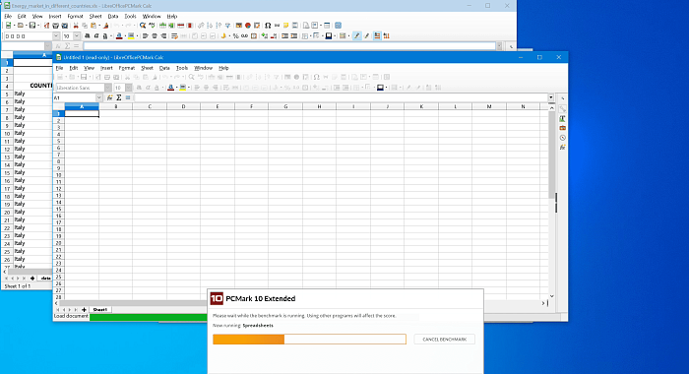The height and width of the screenshot is (374, 689).
Task: Open the Functions deck in Untitled 1 sidebar
Action: (562, 148)
